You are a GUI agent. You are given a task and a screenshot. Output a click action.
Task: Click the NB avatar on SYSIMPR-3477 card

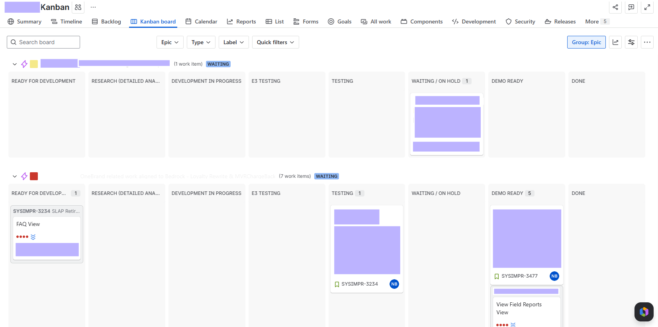click(554, 276)
